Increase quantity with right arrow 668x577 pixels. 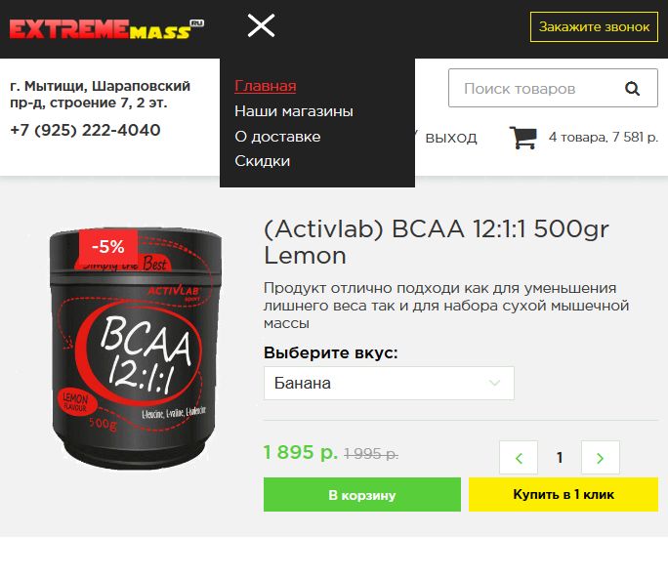[601, 458]
